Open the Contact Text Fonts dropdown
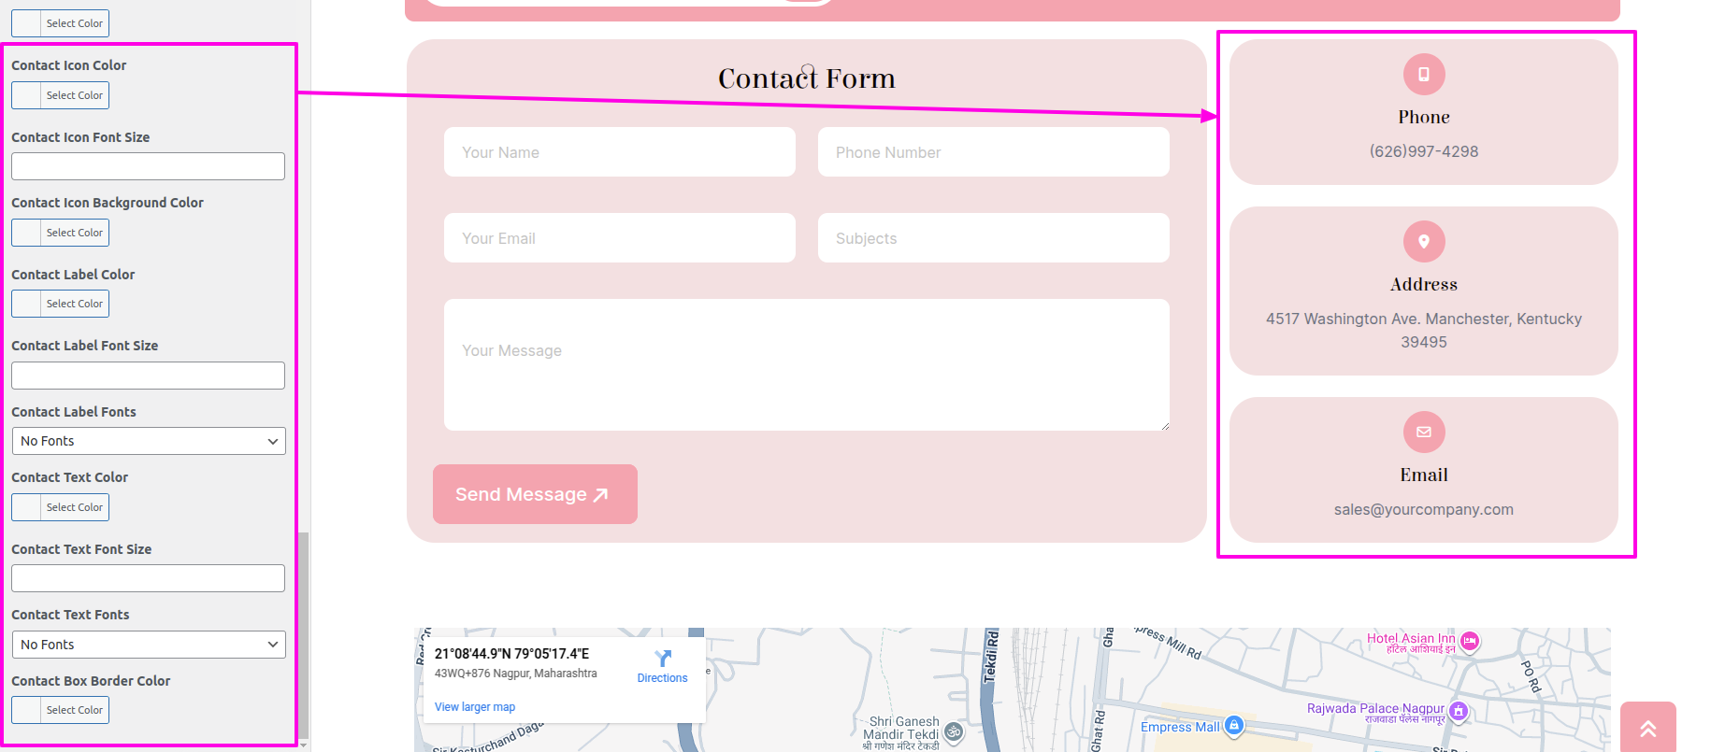The width and height of the screenshot is (1711, 752). point(149,645)
